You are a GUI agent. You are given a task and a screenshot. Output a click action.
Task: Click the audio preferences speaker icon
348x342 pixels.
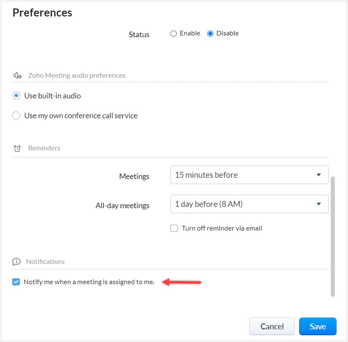coord(17,76)
